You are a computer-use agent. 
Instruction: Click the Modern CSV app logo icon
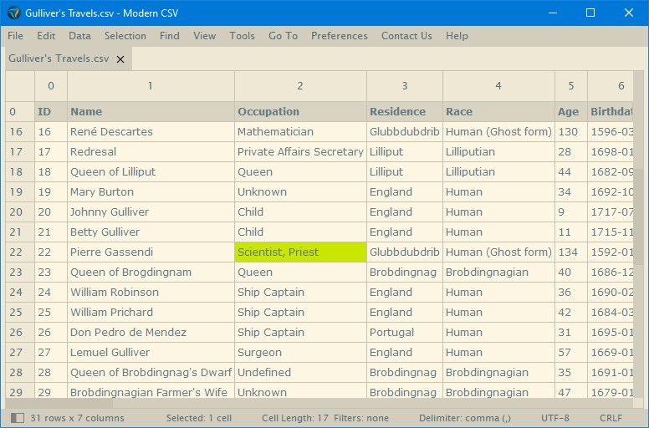tap(13, 13)
